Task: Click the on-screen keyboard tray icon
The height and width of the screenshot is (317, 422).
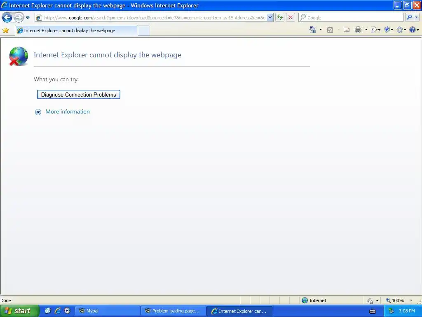Action: click(x=373, y=311)
